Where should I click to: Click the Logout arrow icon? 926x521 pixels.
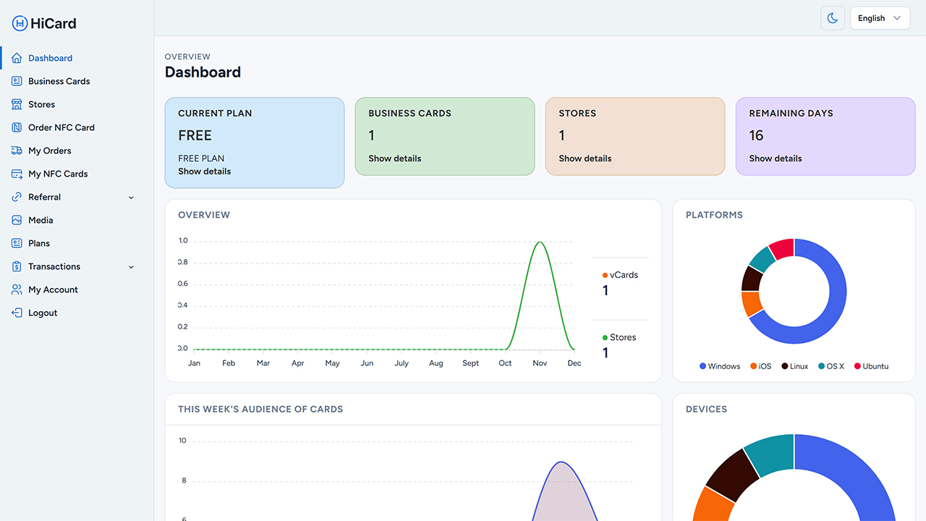tap(17, 313)
